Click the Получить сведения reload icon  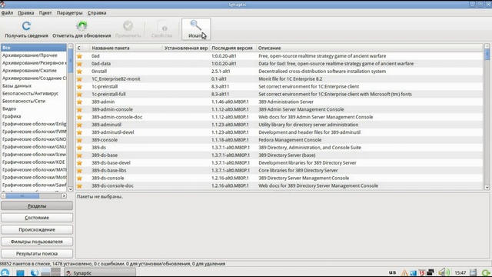(x=26, y=25)
